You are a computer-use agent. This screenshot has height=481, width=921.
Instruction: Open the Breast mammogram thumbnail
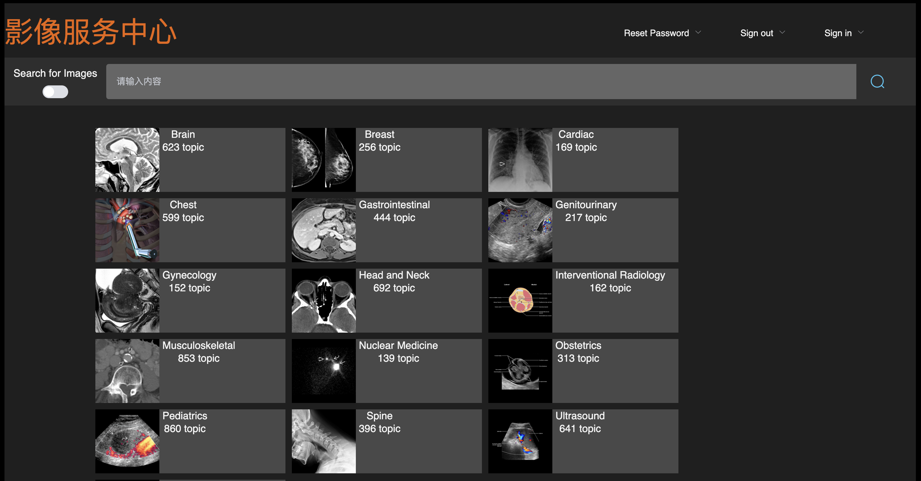(324, 160)
